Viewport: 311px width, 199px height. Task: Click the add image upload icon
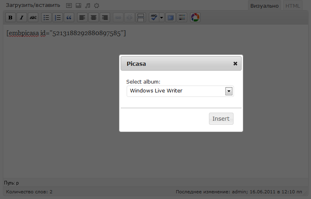tap(69, 6)
